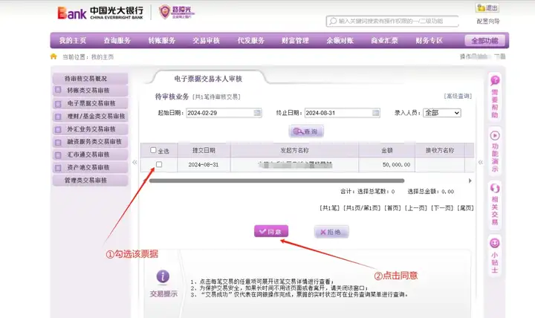Image resolution: width=535 pixels, height=318 pixels.
Task: Open the 配置向导 link
Action: tap(488, 21)
